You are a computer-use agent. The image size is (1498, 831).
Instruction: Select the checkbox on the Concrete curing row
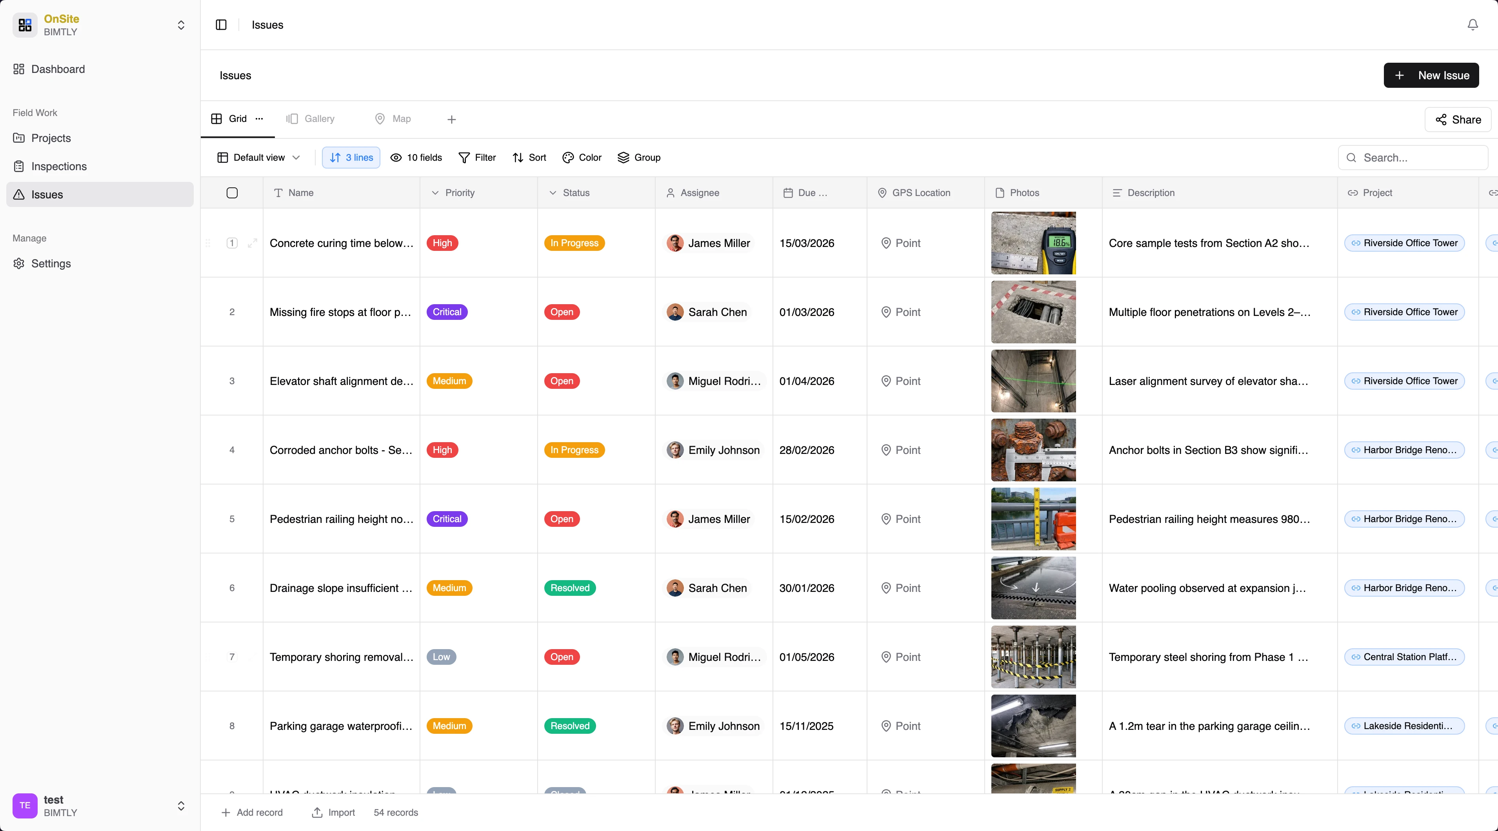[231, 243]
